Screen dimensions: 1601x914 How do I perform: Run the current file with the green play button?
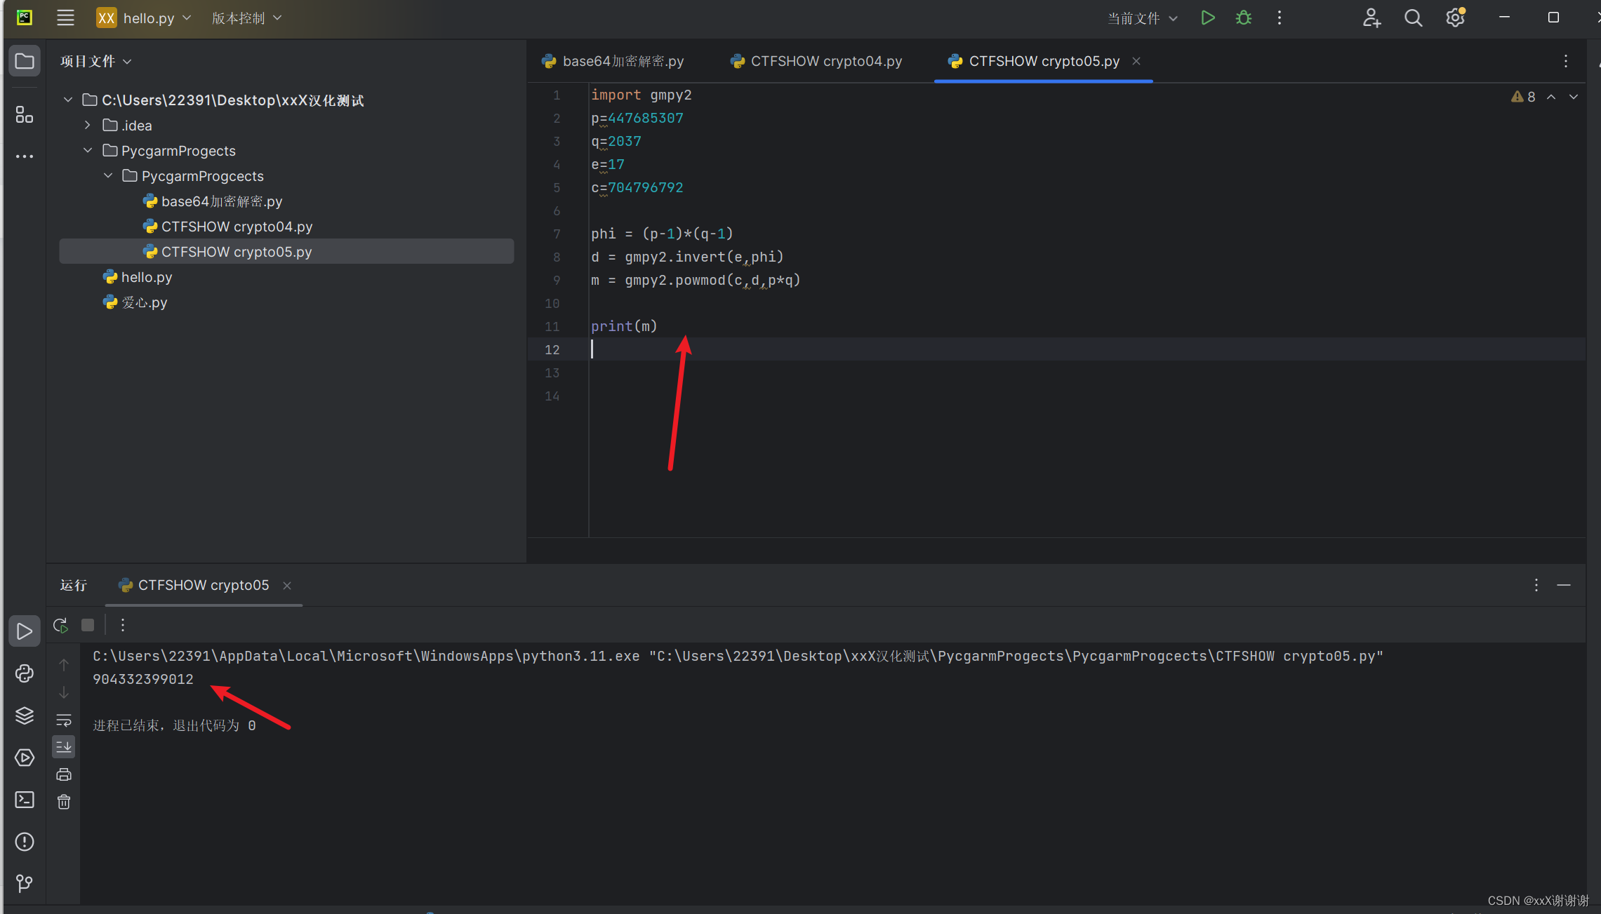coord(1207,18)
